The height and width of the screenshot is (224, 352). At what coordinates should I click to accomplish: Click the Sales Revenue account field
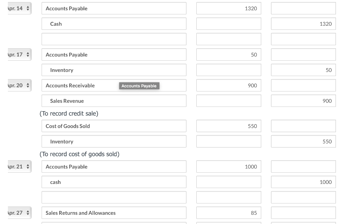114,101
